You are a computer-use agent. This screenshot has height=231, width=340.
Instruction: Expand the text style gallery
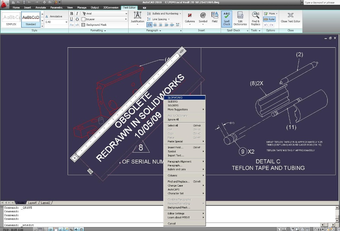42,26
